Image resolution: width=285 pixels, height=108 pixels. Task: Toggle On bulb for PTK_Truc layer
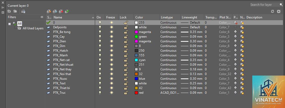click(100, 93)
